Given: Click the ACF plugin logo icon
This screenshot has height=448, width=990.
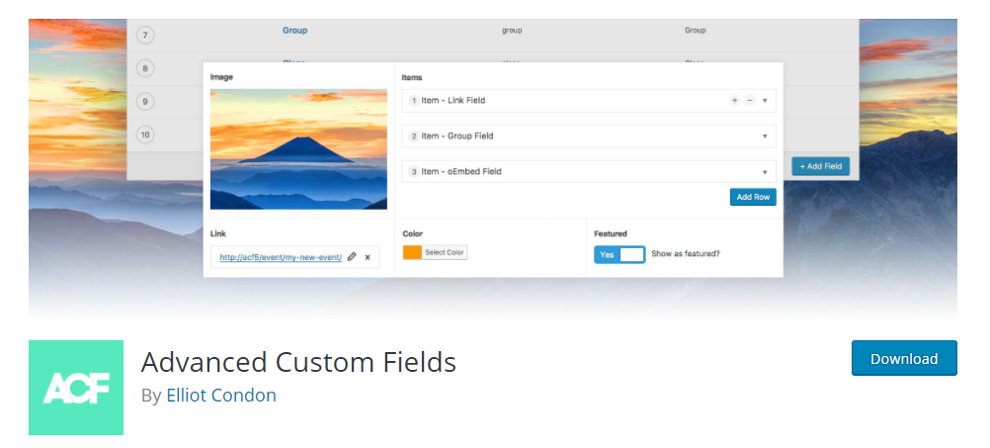Looking at the screenshot, I should 76,388.
